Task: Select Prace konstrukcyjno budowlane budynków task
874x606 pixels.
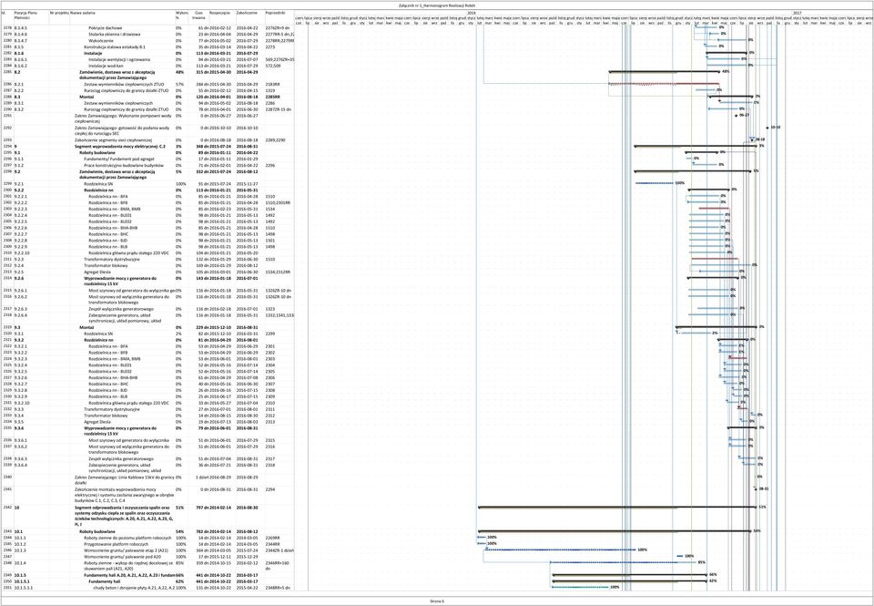Action: point(123,165)
